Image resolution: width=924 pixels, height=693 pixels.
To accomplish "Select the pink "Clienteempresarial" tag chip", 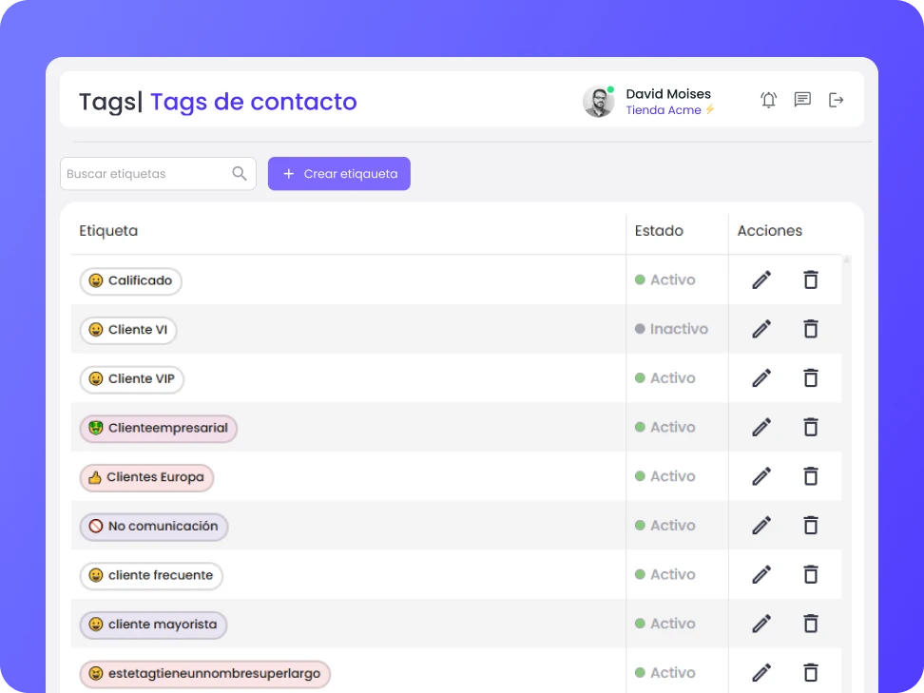I will tap(158, 428).
